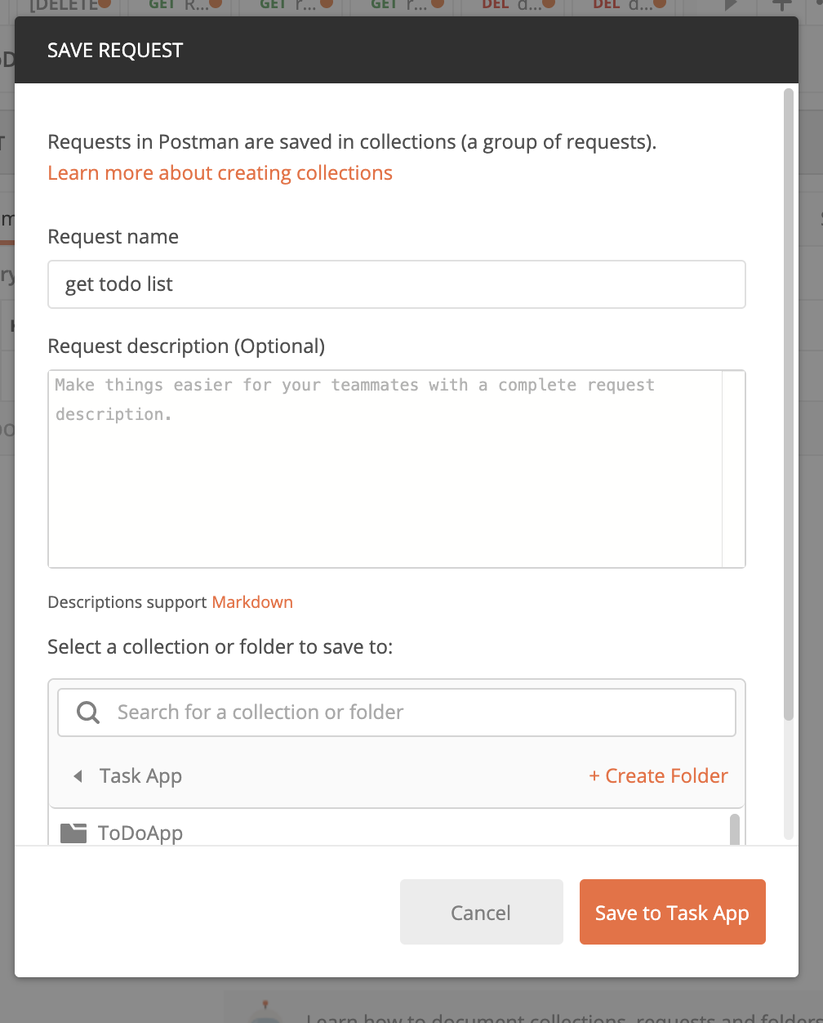Collapse back from Task App with the left chevron
The image size is (823, 1023).
(x=78, y=775)
